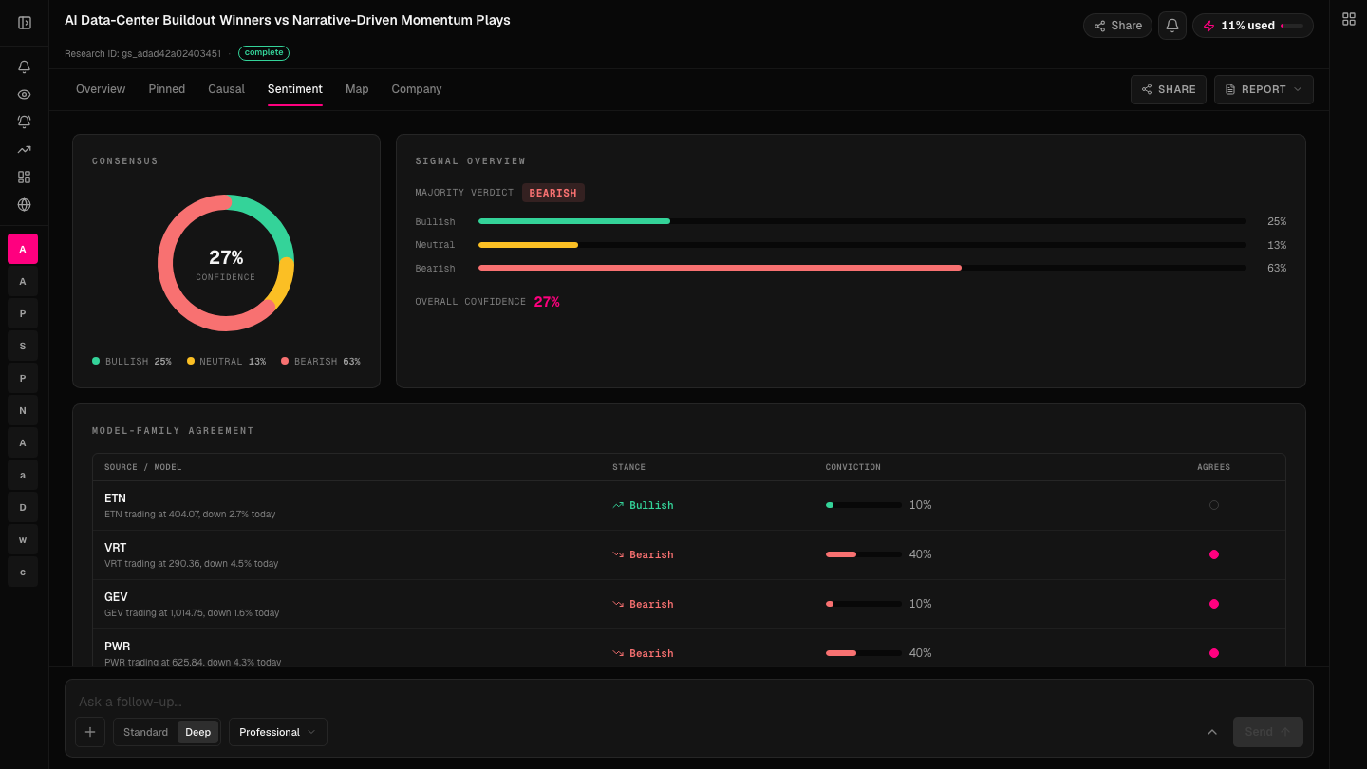Click the bell button next to Share
Screen dimensions: 1367x769
(1172, 26)
